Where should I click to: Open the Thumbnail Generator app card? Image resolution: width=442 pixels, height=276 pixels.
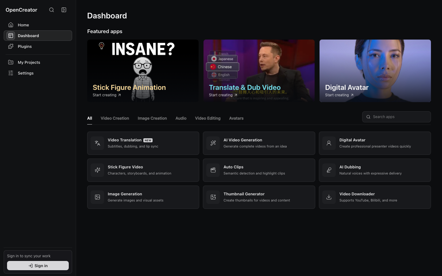tap(259, 197)
